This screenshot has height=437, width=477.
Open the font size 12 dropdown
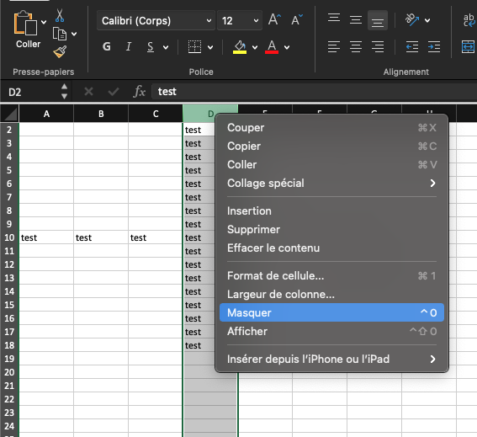point(240,20)
